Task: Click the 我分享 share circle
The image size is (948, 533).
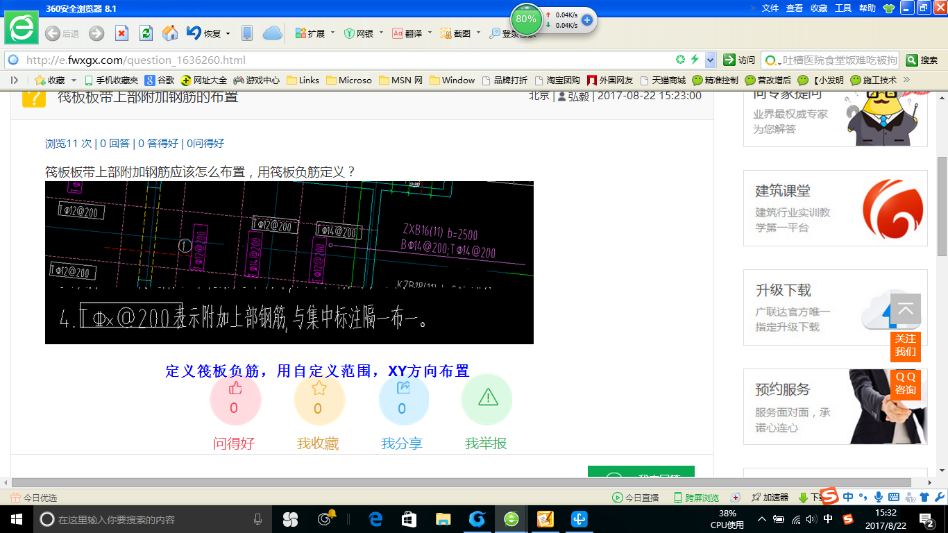Action: click(x=403, y=400)
